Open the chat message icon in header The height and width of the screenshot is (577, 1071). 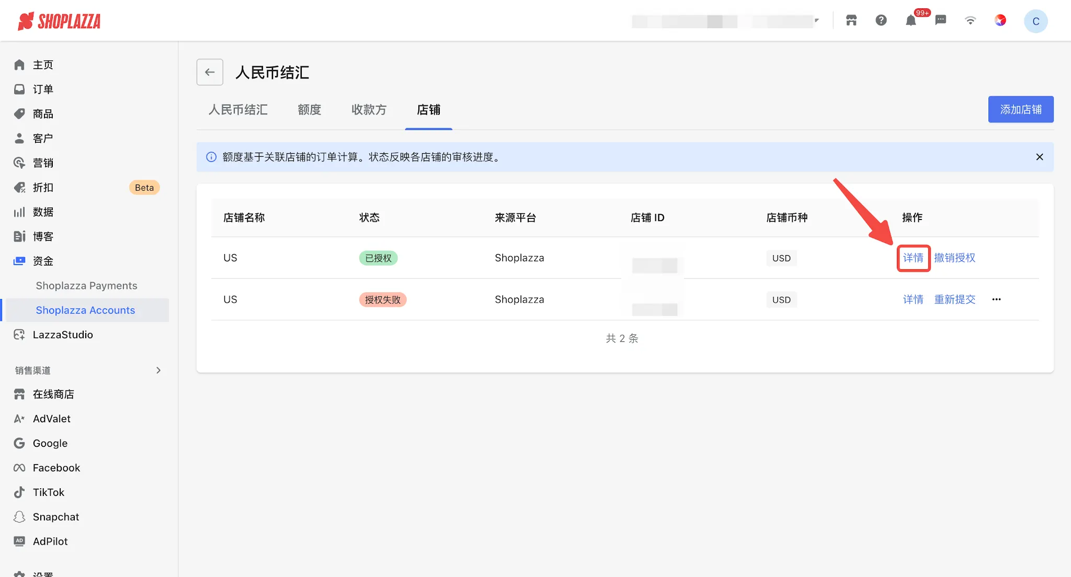pos(941,20)
